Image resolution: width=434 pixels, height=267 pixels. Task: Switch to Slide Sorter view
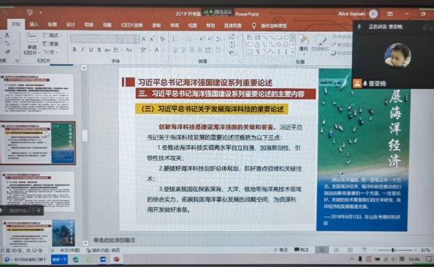(336, 250)
